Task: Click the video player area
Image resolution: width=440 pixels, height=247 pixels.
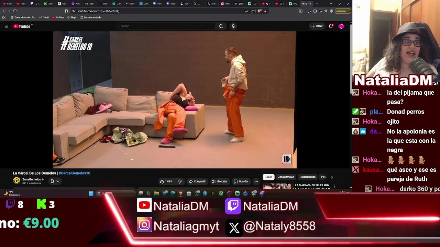Action: (174, 100)
